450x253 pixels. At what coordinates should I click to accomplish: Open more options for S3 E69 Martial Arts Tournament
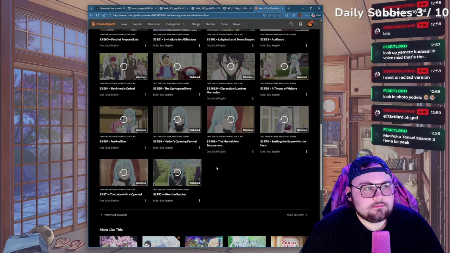(x=253, y=151)
